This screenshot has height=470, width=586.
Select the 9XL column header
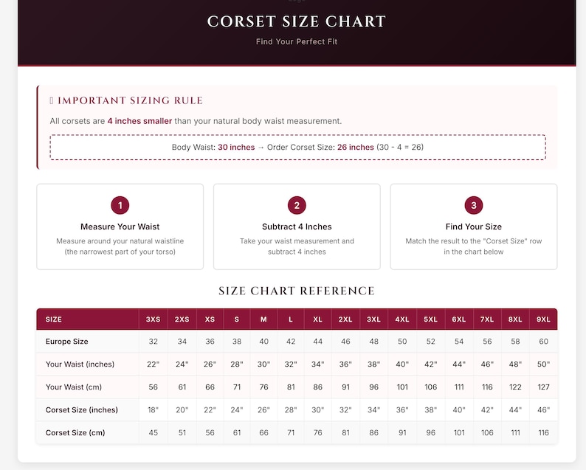[x=543, y=319]
